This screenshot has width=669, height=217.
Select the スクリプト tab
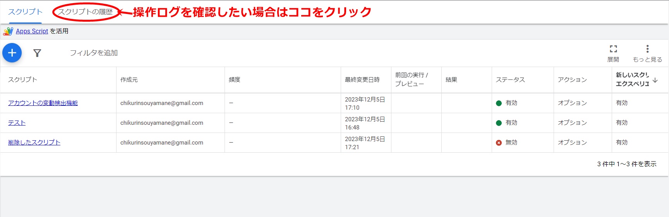(25, 12)
